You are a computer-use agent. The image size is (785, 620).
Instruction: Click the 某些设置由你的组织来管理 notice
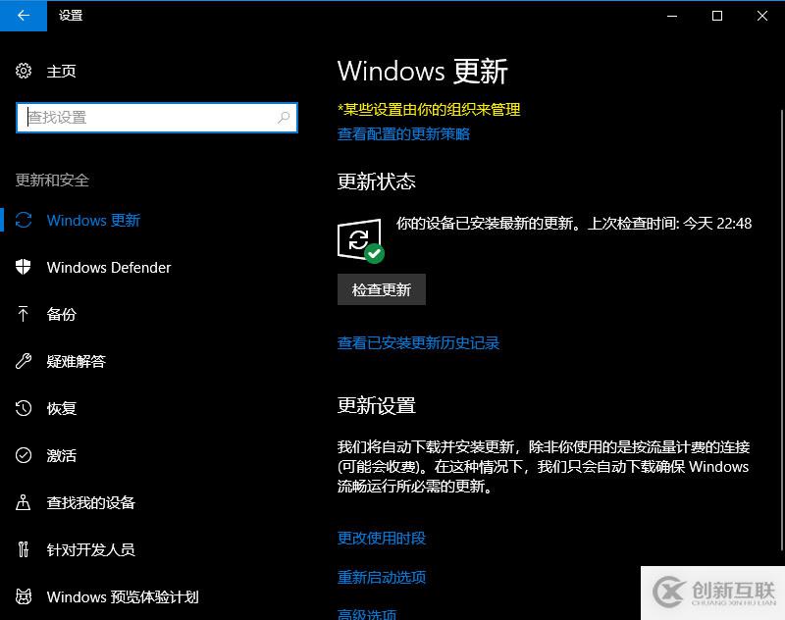(x=428, y=110)
